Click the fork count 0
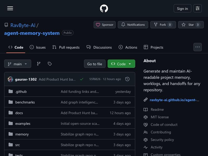The height and width of the screenshot is (156, 208). tap(170, 25)
